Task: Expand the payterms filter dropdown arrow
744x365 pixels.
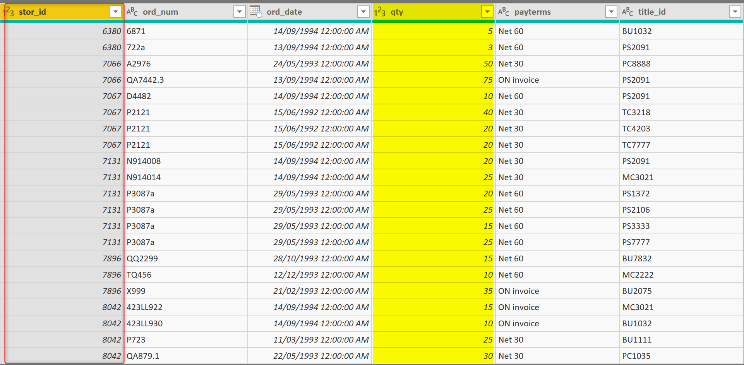Action: coord(611,12)
